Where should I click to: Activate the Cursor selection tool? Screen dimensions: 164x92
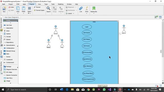[x=11, y=20]
